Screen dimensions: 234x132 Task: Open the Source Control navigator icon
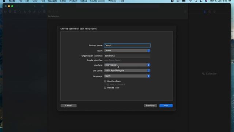[10, 12]
